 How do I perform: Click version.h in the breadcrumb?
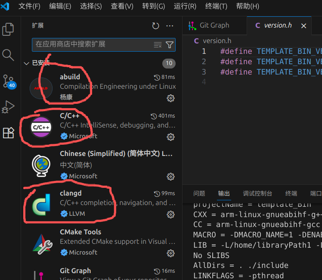[217, 41]
